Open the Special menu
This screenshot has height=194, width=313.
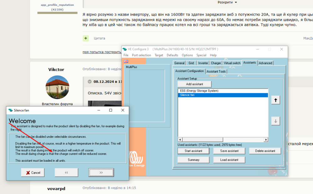coord(201,55)
